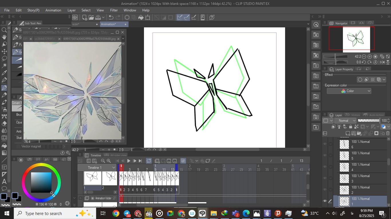Click the color wheel's square picker area
Viewport: 391px width, 219px height.
(41, 182)
